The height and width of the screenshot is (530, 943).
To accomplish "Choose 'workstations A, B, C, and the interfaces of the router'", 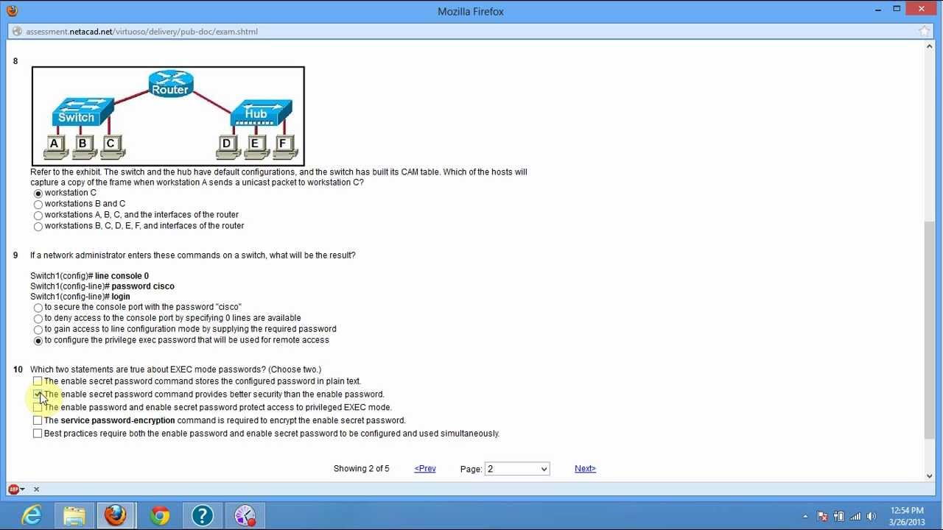I will tap(38, 216).
